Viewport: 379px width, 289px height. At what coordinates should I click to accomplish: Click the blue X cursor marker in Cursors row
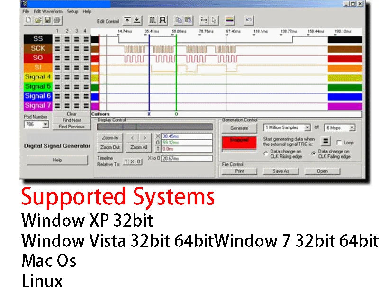[149, 114]
